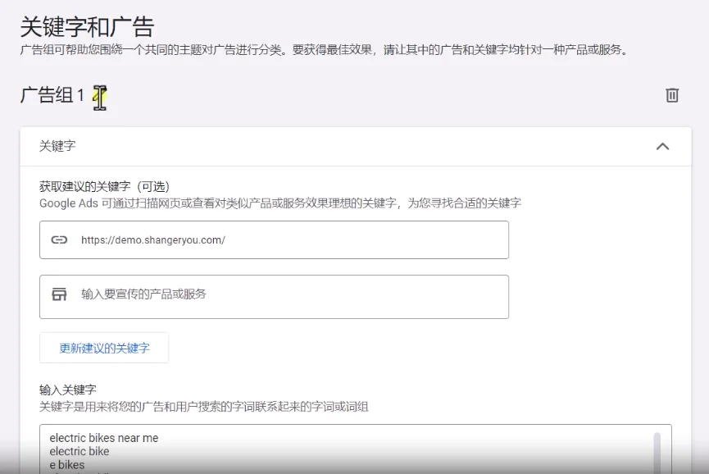Click the 广告组 1 title text

pyautogui.click(x=52, y=95)
